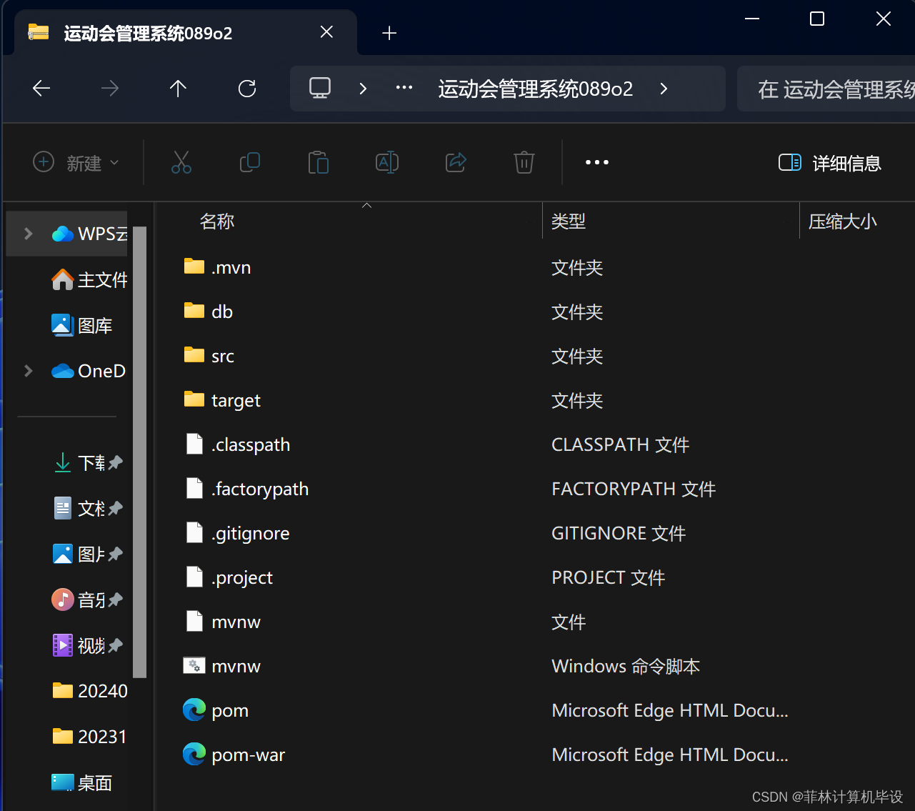Click the Paste icon in the toolbar
The height and width of the screenshot is (811, 915).
[319, 162]
